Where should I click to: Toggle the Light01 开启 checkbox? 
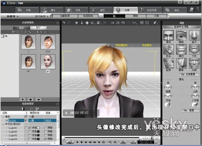point(30,128)
